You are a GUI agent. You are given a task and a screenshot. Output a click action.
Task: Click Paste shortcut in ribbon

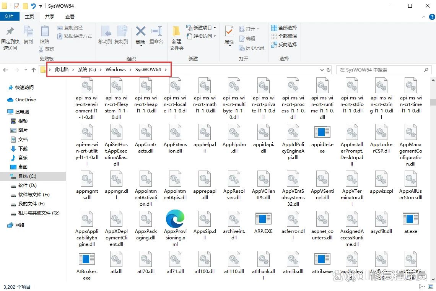(x=75, y=36)
